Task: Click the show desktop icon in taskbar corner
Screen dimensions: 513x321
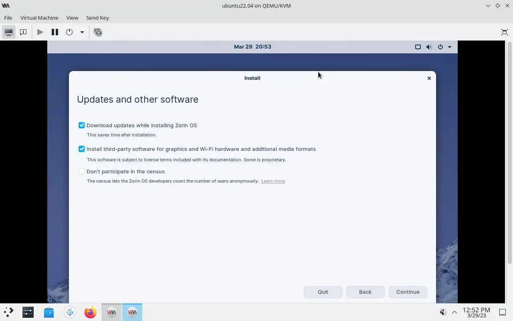Action: [503, 312]
